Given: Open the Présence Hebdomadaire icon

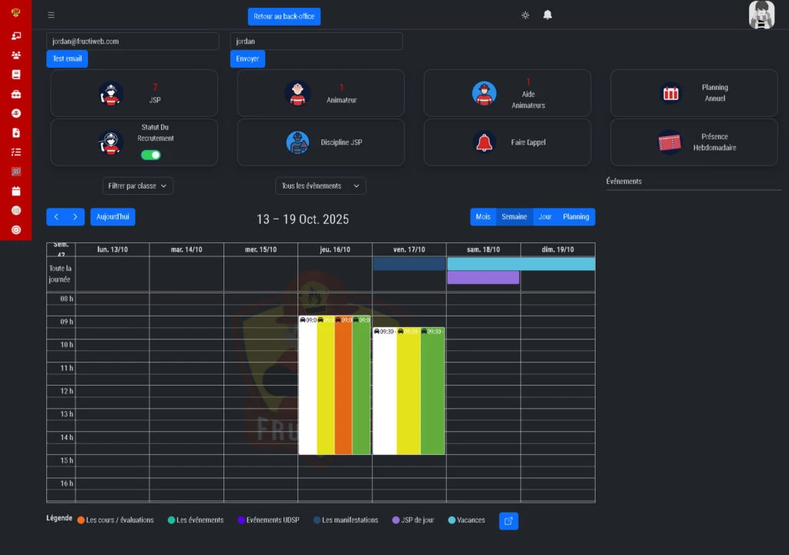Looking at the screenshot, I should pos(670,142).
